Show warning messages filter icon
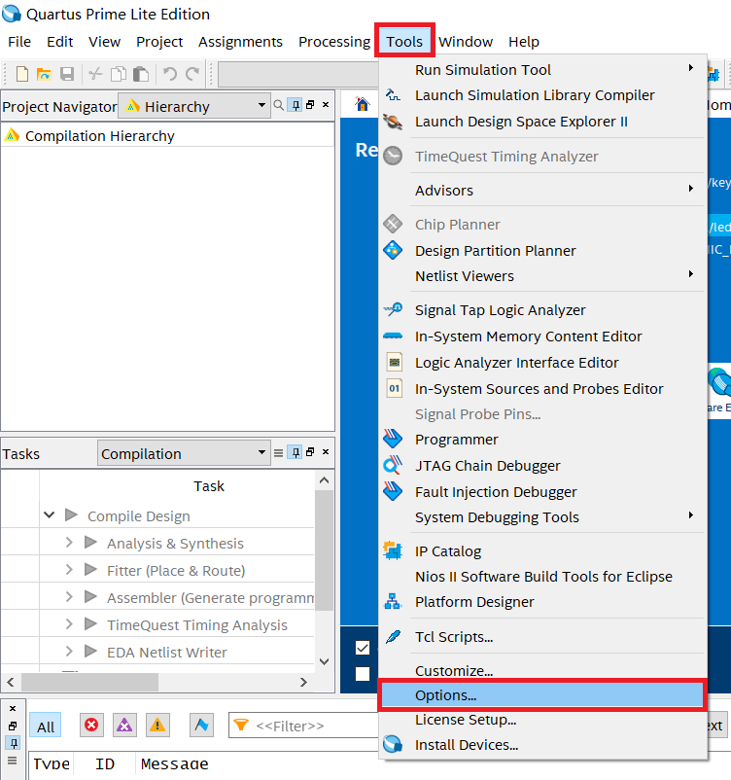Viewport: 731px width, 780px height. pyautogui.click(x=157, y=725)
